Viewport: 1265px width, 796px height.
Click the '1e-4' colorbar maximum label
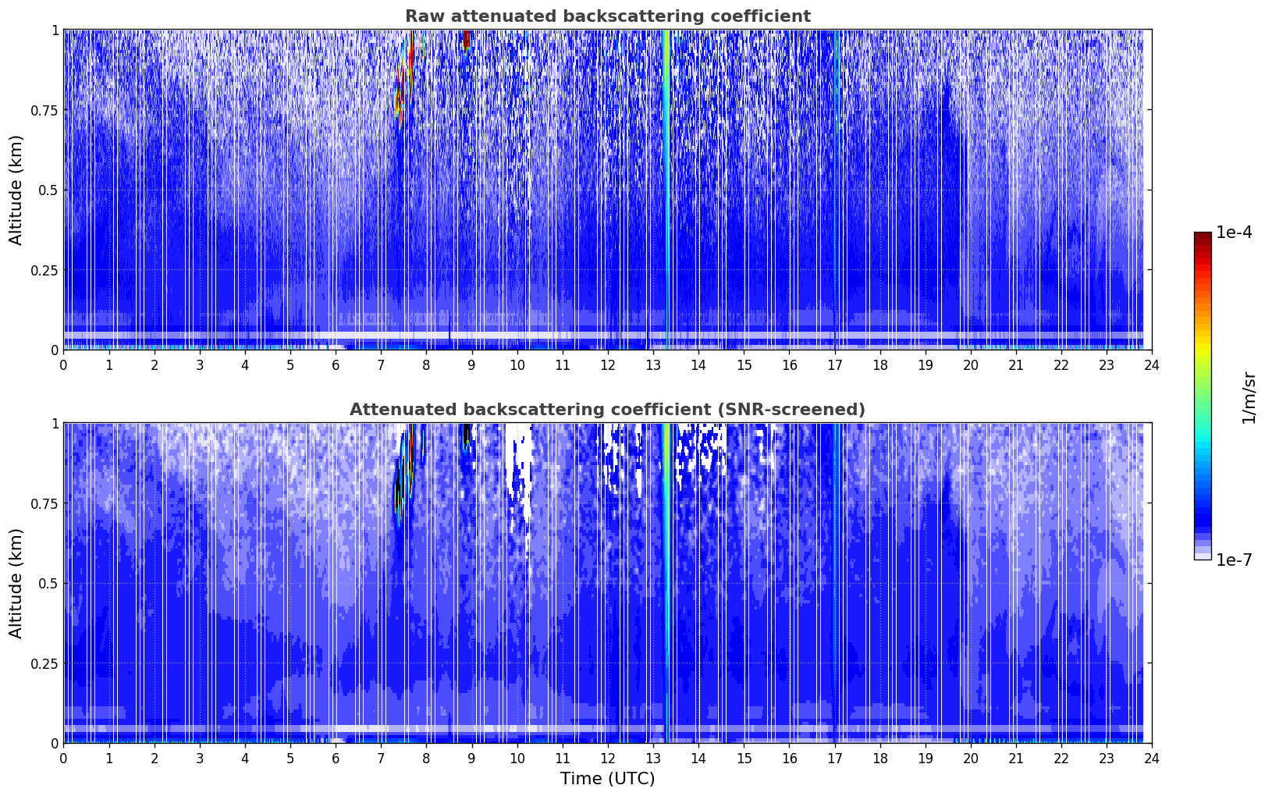(x=1234, y=233)
